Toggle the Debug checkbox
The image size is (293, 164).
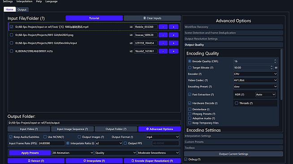coord(186,160)
